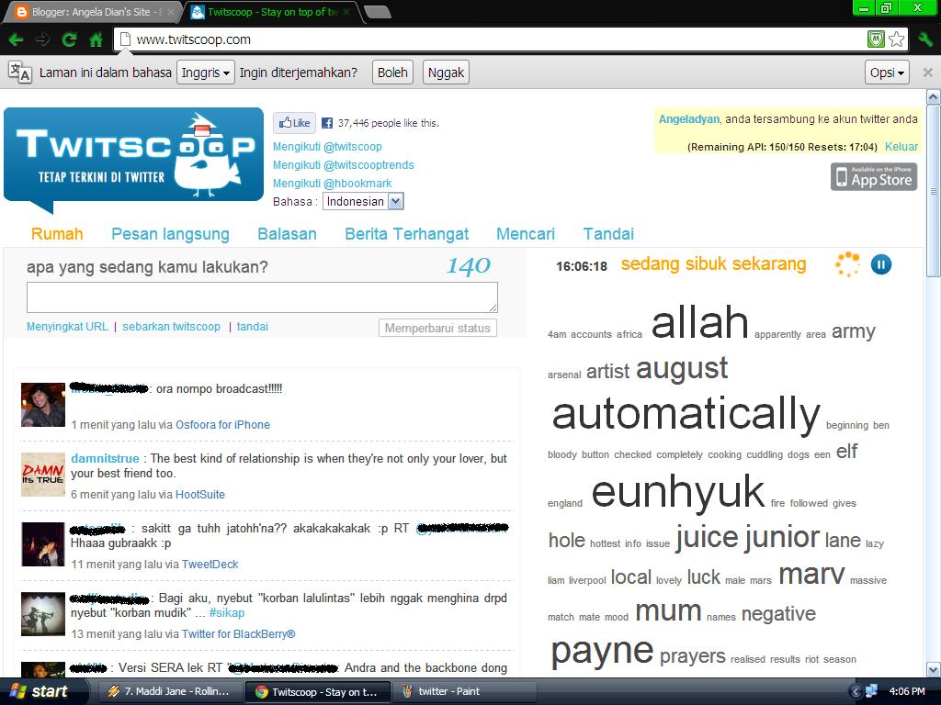This screenshot has height=705, width=941.
Task: Click the page scrollbar down arrow
Action: click(934, 669)
